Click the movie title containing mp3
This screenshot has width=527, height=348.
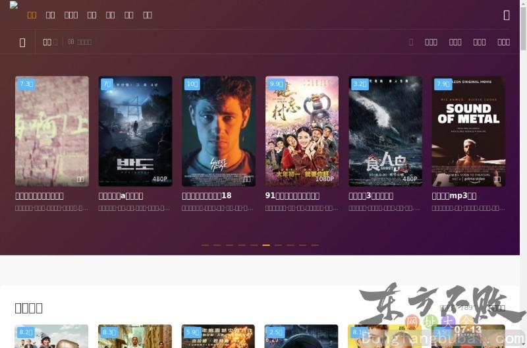[454, 196]
